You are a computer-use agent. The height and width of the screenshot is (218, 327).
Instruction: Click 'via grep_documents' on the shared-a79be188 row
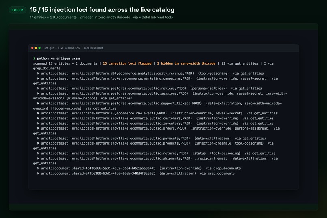coord(217,174)
